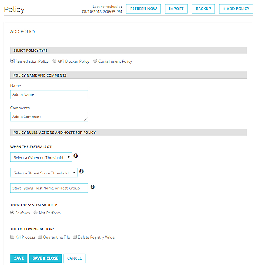Choose the APT Blocker Policy option
This screenshot has height=265, width=258.
click(x=54, y=61)
